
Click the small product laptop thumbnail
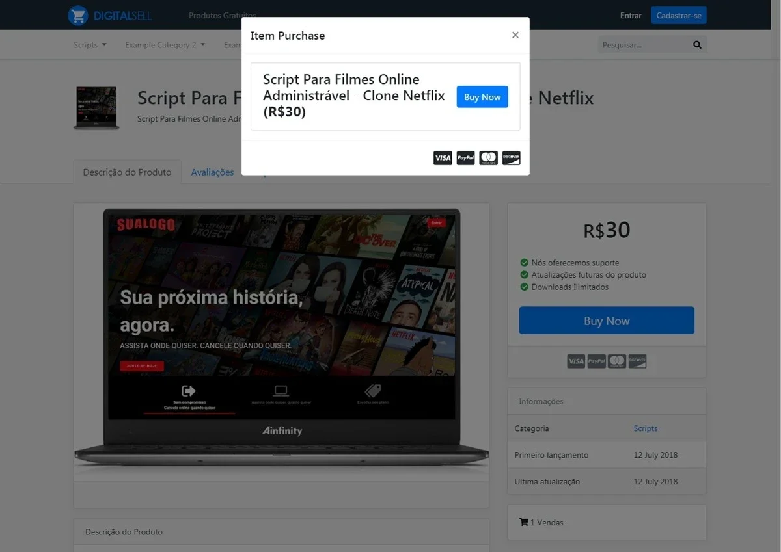(x=96, y=108)
